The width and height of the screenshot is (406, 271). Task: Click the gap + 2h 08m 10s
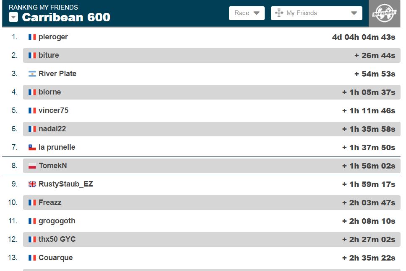369,221
